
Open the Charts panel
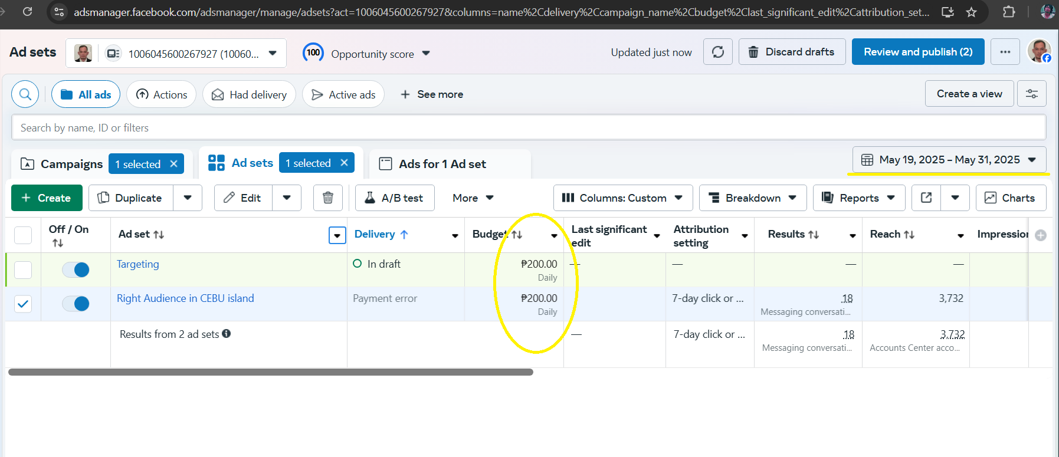point(1011,198)
